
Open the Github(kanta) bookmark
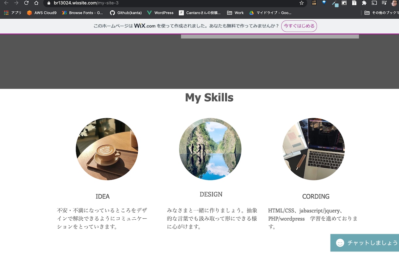click(126, 13)
